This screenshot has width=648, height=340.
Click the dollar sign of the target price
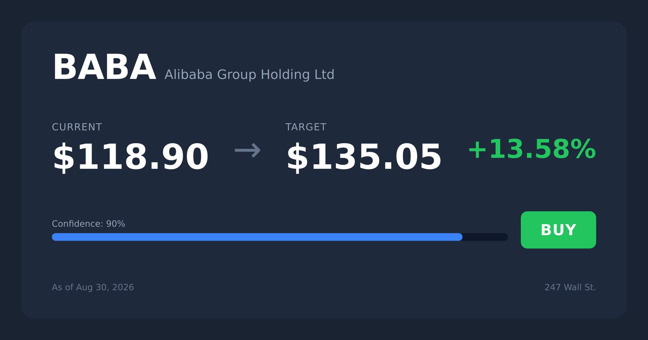297,157
